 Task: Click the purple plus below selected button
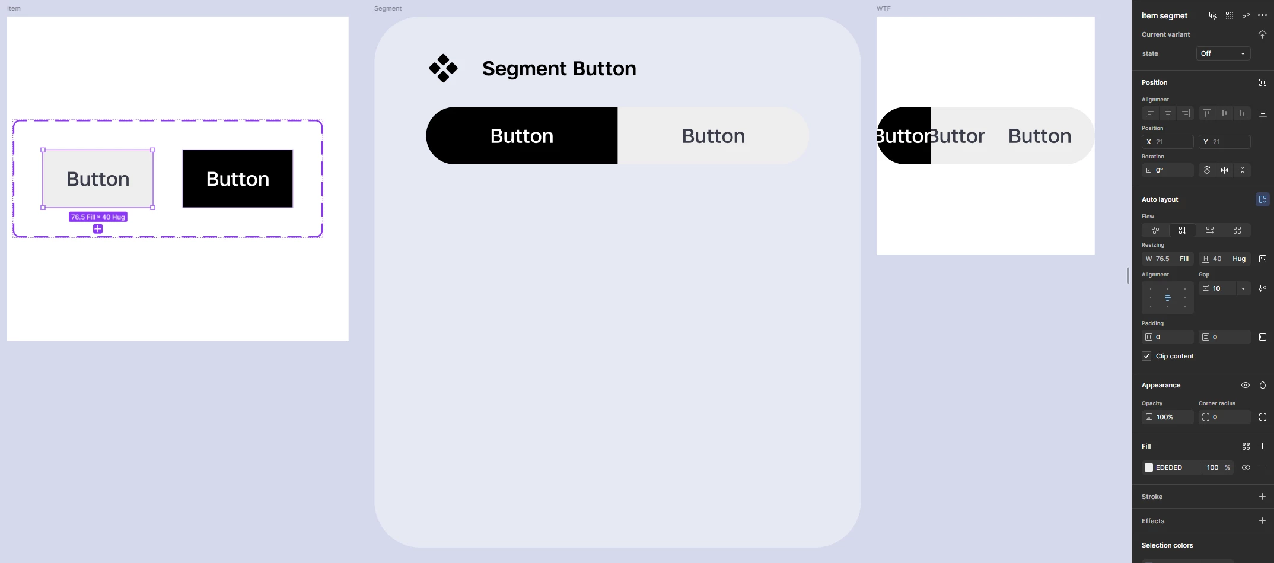[x=98, y=229]
